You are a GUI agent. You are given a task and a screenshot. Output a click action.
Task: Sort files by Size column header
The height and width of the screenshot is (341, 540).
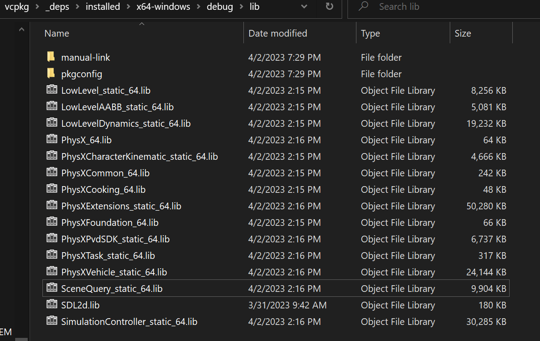point(463,33)
